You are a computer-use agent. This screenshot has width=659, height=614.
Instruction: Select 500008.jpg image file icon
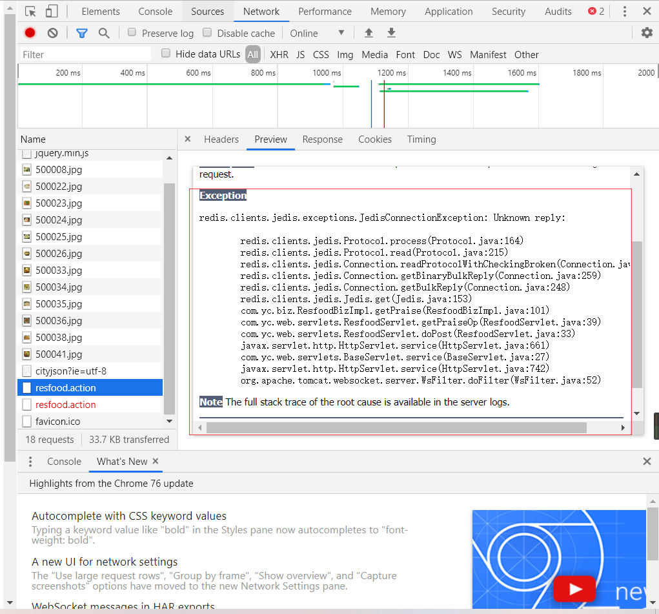pos(27,170)
